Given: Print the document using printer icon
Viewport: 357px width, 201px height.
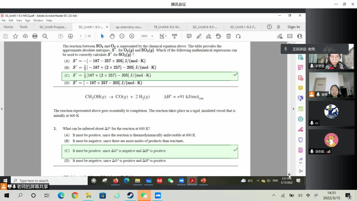Looking at the screenshot, I should pos(35,36).
